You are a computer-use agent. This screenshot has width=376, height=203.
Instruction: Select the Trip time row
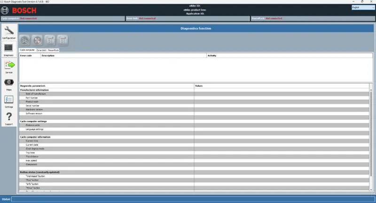(194, 153)
